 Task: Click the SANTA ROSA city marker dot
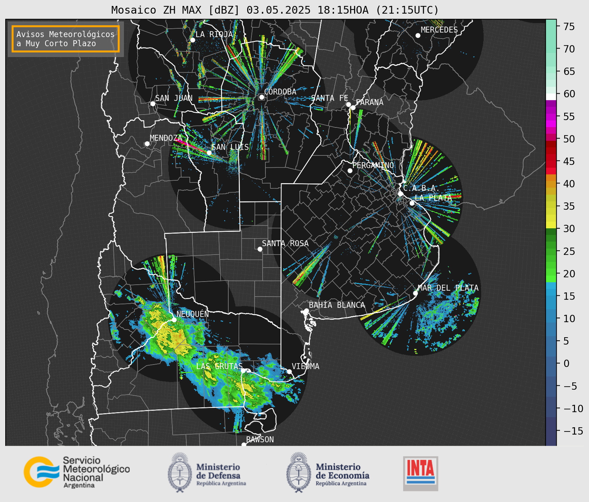(260, 249)
